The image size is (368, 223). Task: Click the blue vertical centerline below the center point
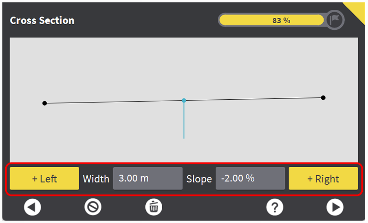click(x=184, y=120)
